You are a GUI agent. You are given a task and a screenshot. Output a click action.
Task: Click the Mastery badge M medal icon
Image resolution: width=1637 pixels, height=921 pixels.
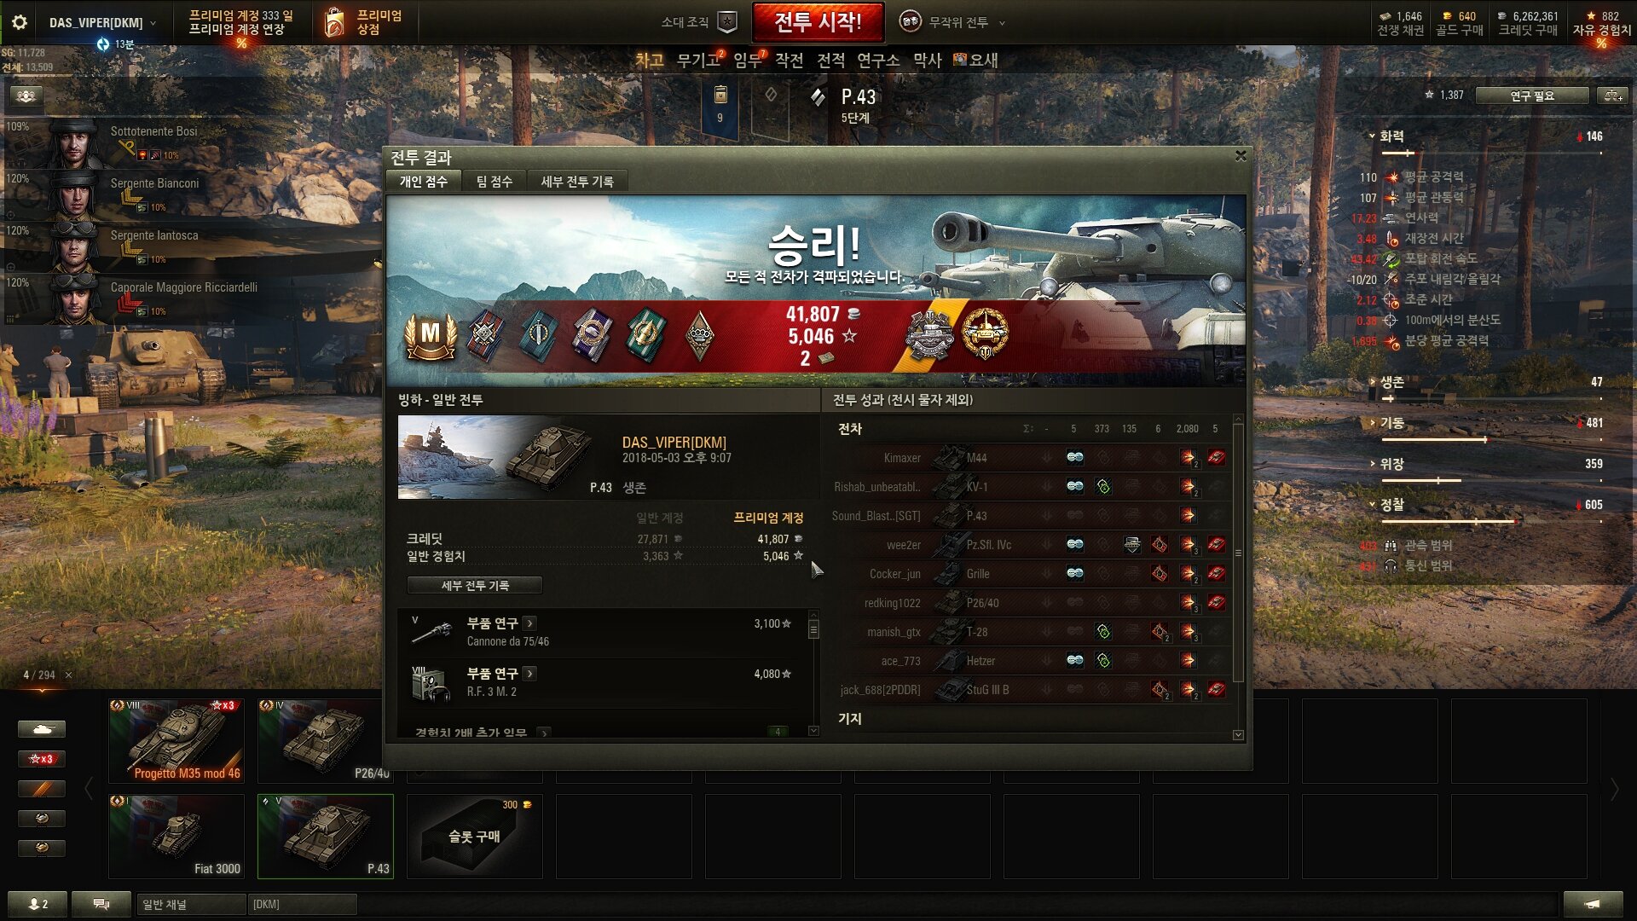tap(431, 335)
